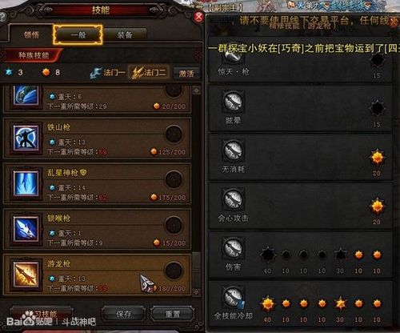Select the 乱星神枪 skill icon
The height and width of the screenshot is (333, 400).
pos(26,184)
